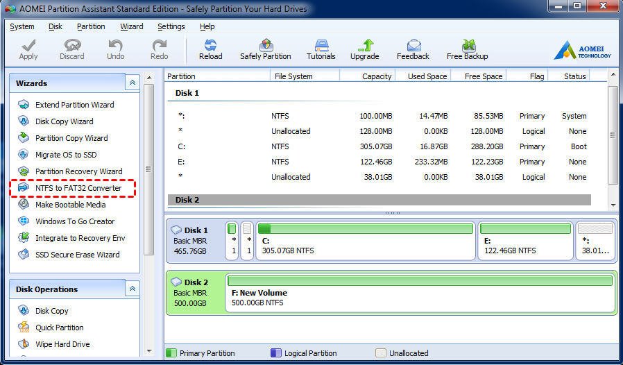Click the SSD Secure Erase Wizard icon
623x365 pixels.
point(24,255)
